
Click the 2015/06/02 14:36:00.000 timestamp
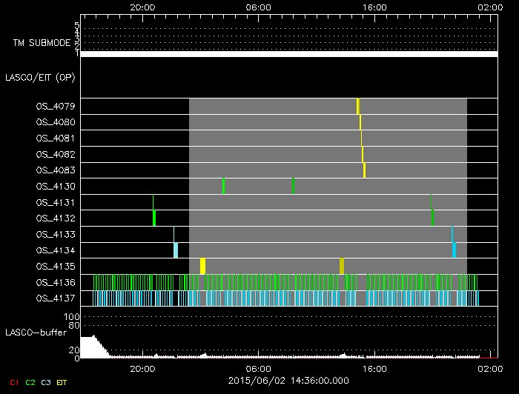click(x=288, y=380)
